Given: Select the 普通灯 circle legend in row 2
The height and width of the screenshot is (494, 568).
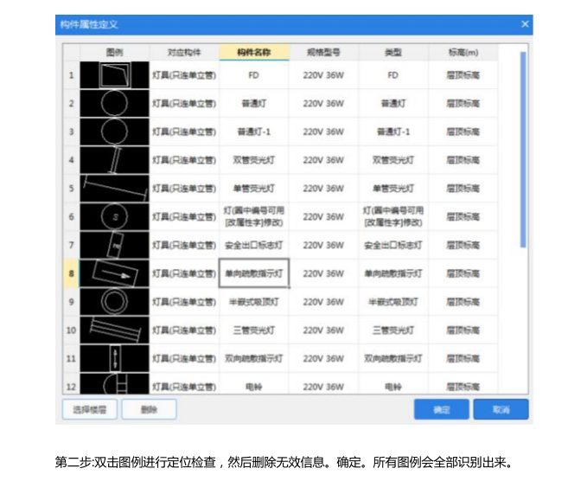Looking at the screenshot, I should coord(114,103).
